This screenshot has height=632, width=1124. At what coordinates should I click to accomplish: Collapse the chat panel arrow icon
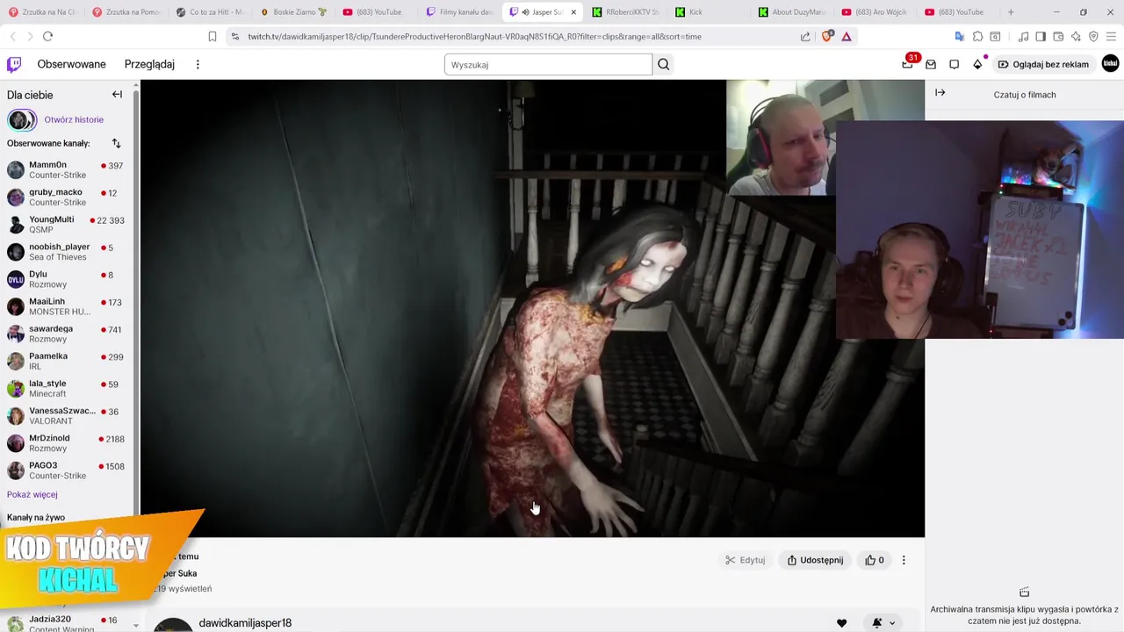tap(940, 93)
